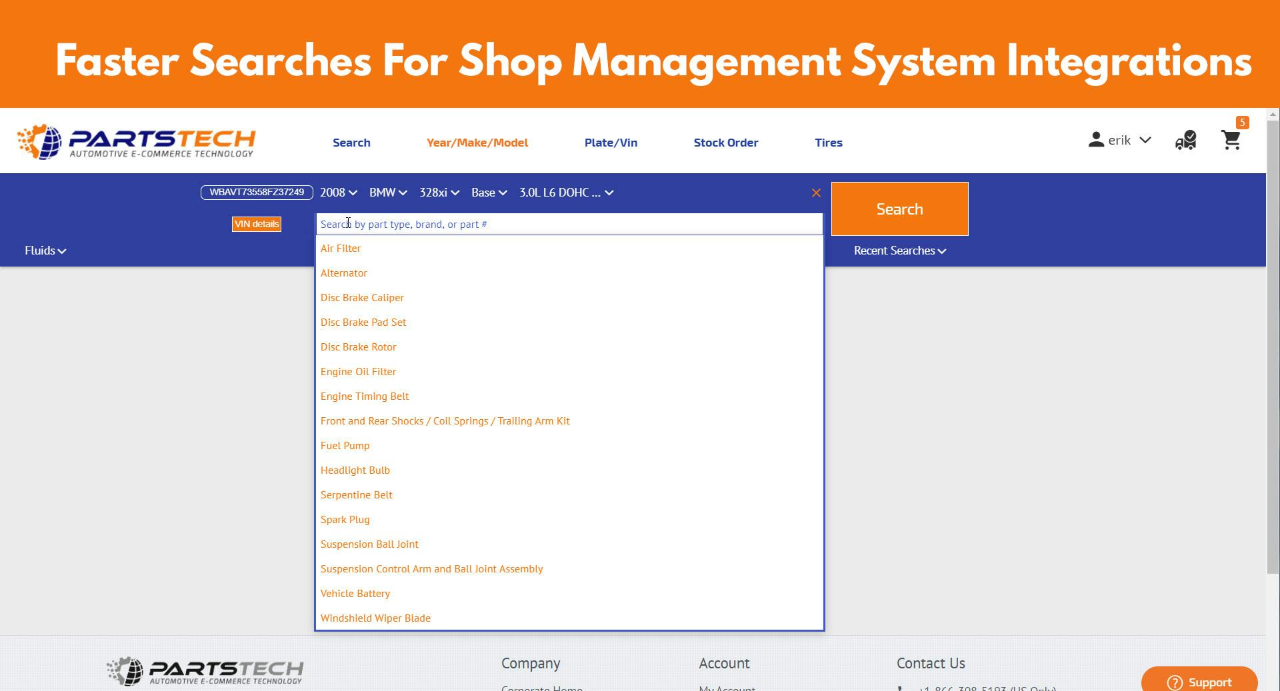Open the Tires tab

point(829,143)
